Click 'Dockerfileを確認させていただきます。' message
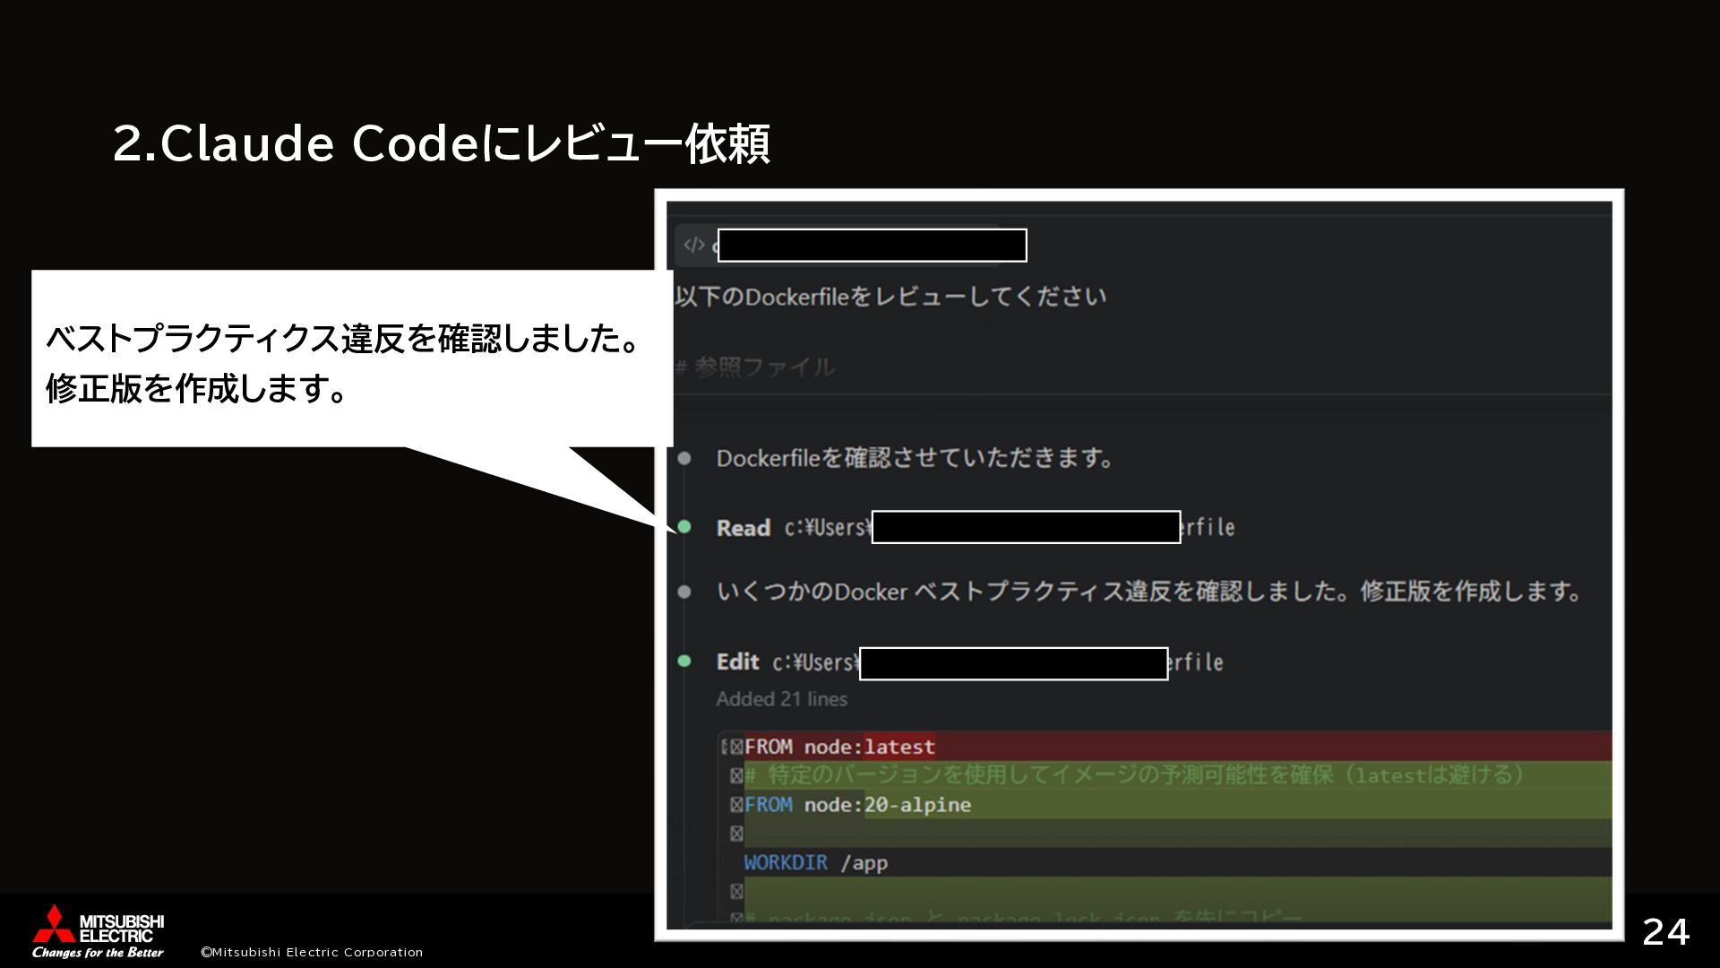Viewport: 1720px width, 968px height. (915, 458)
